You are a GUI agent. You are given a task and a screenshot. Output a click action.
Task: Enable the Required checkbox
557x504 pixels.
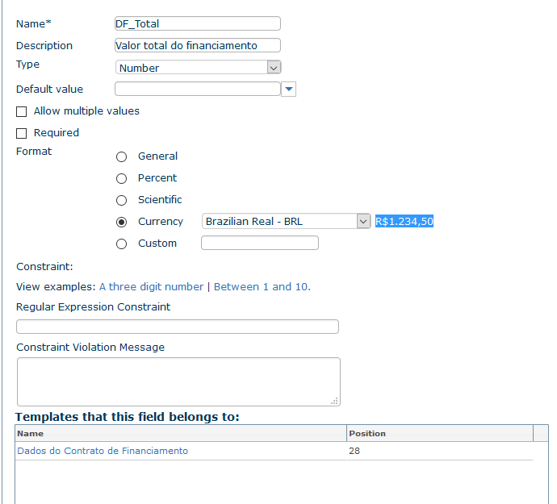(x=22, y=133)
